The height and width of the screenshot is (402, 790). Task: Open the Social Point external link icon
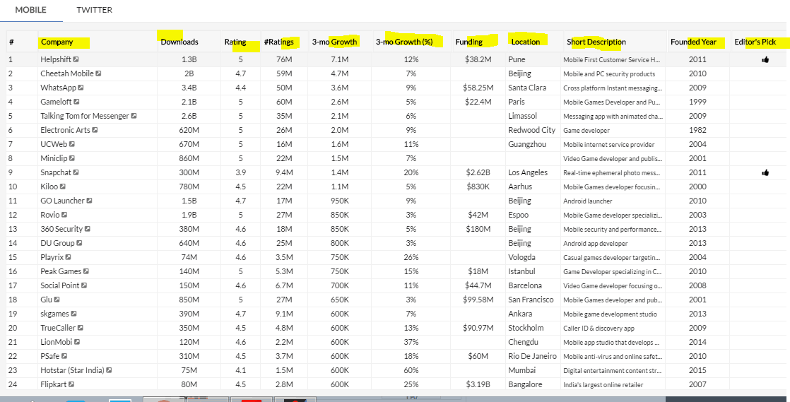click(x=84, y=285)
